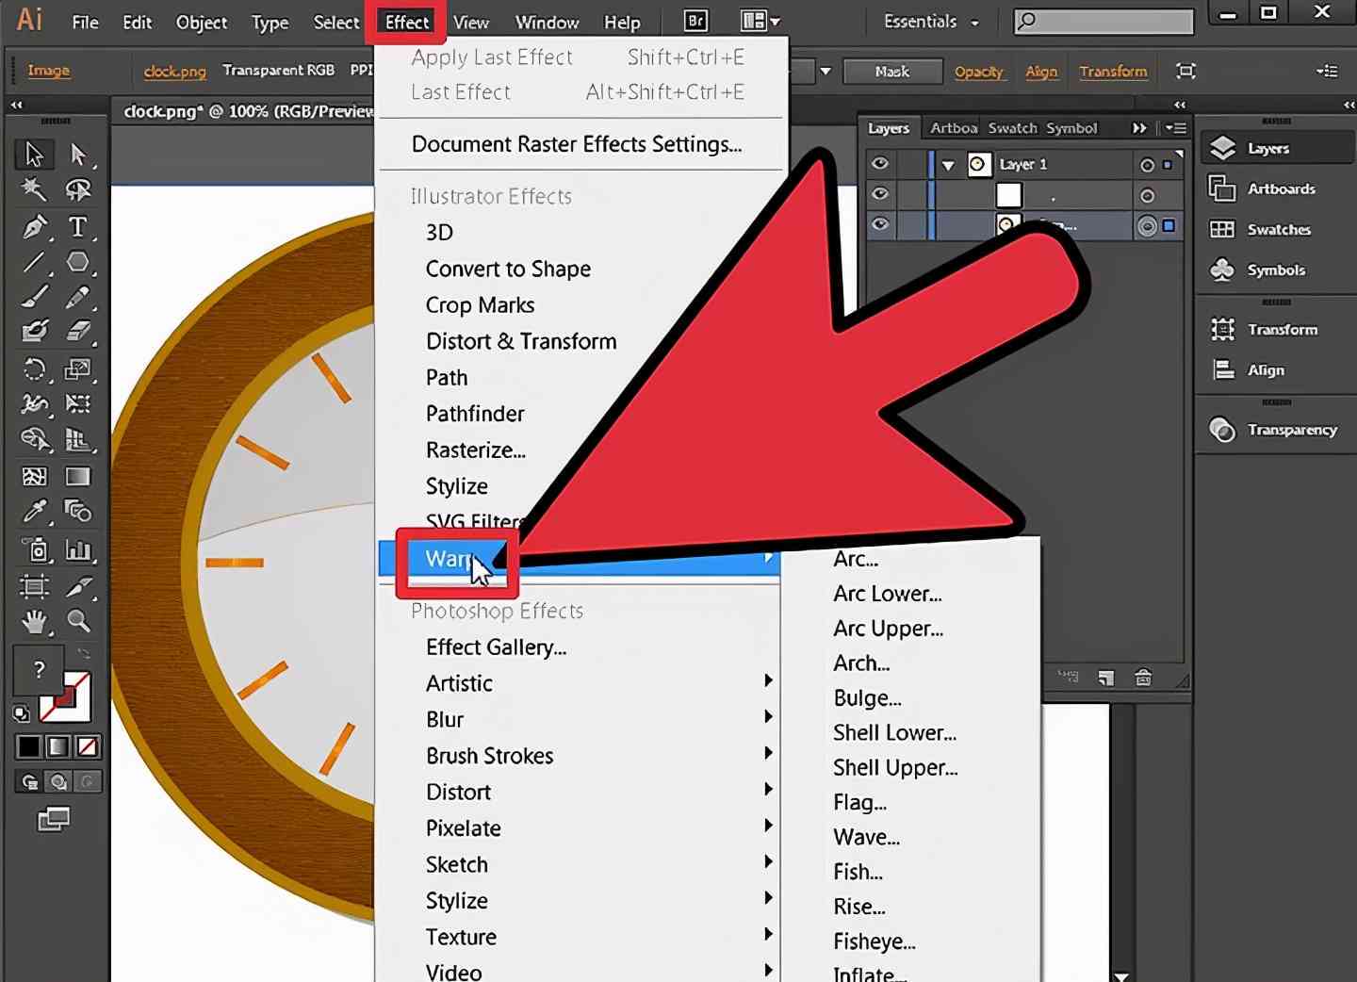1357x982 pixels.
Task: Click the Opacity link
Action: coord(978,72)
